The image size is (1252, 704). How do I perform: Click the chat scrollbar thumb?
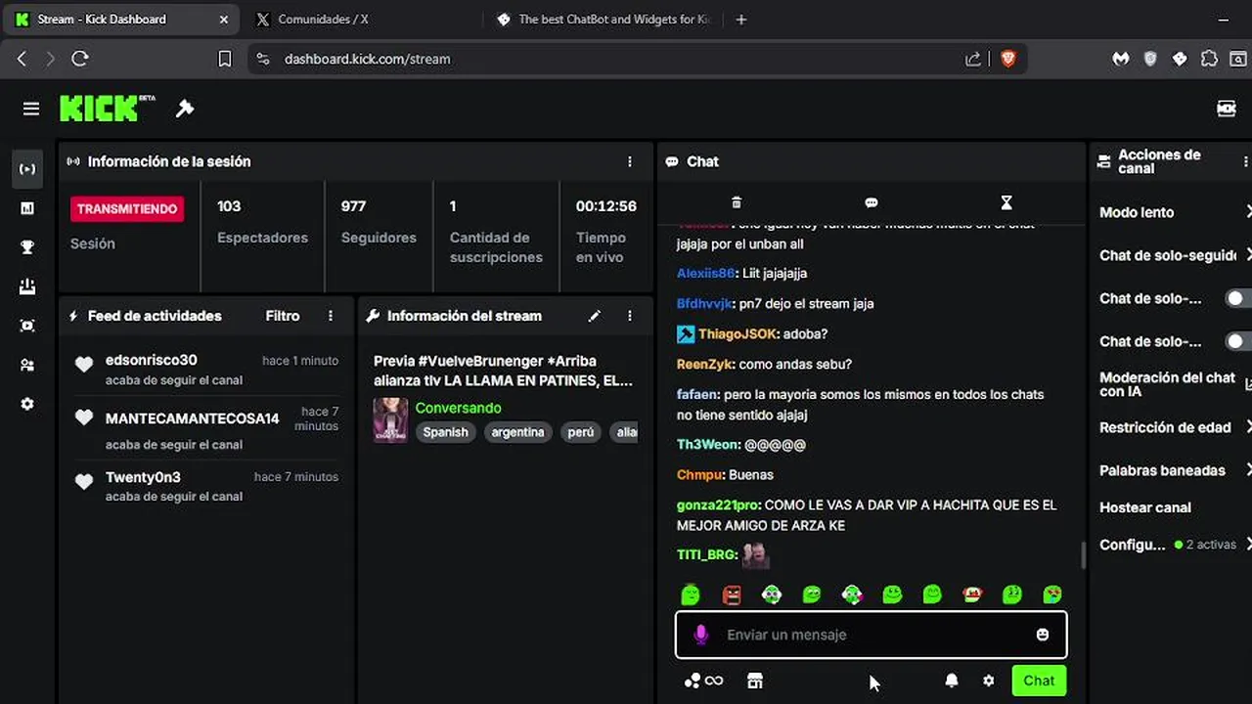[x=1082, y=555]
